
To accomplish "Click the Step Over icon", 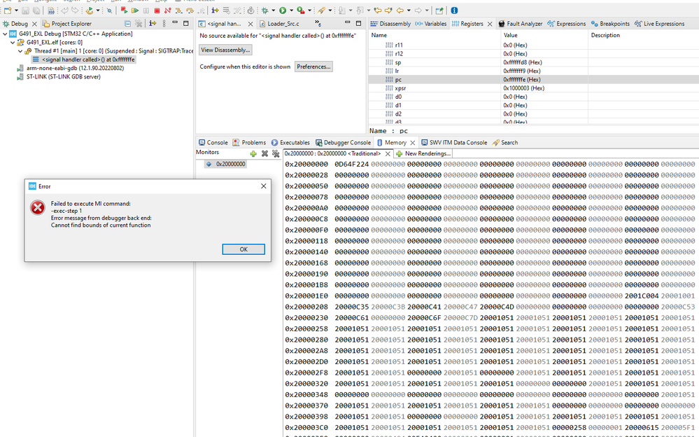I will click(190, 11).
